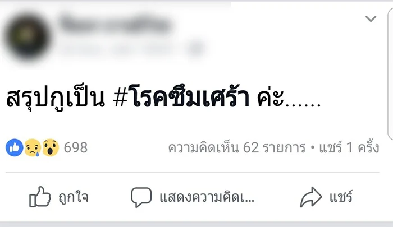This screenshot has width=393, height=227.
Task: Click the speech bubble comment icon
Action: [x=141, y=197]
